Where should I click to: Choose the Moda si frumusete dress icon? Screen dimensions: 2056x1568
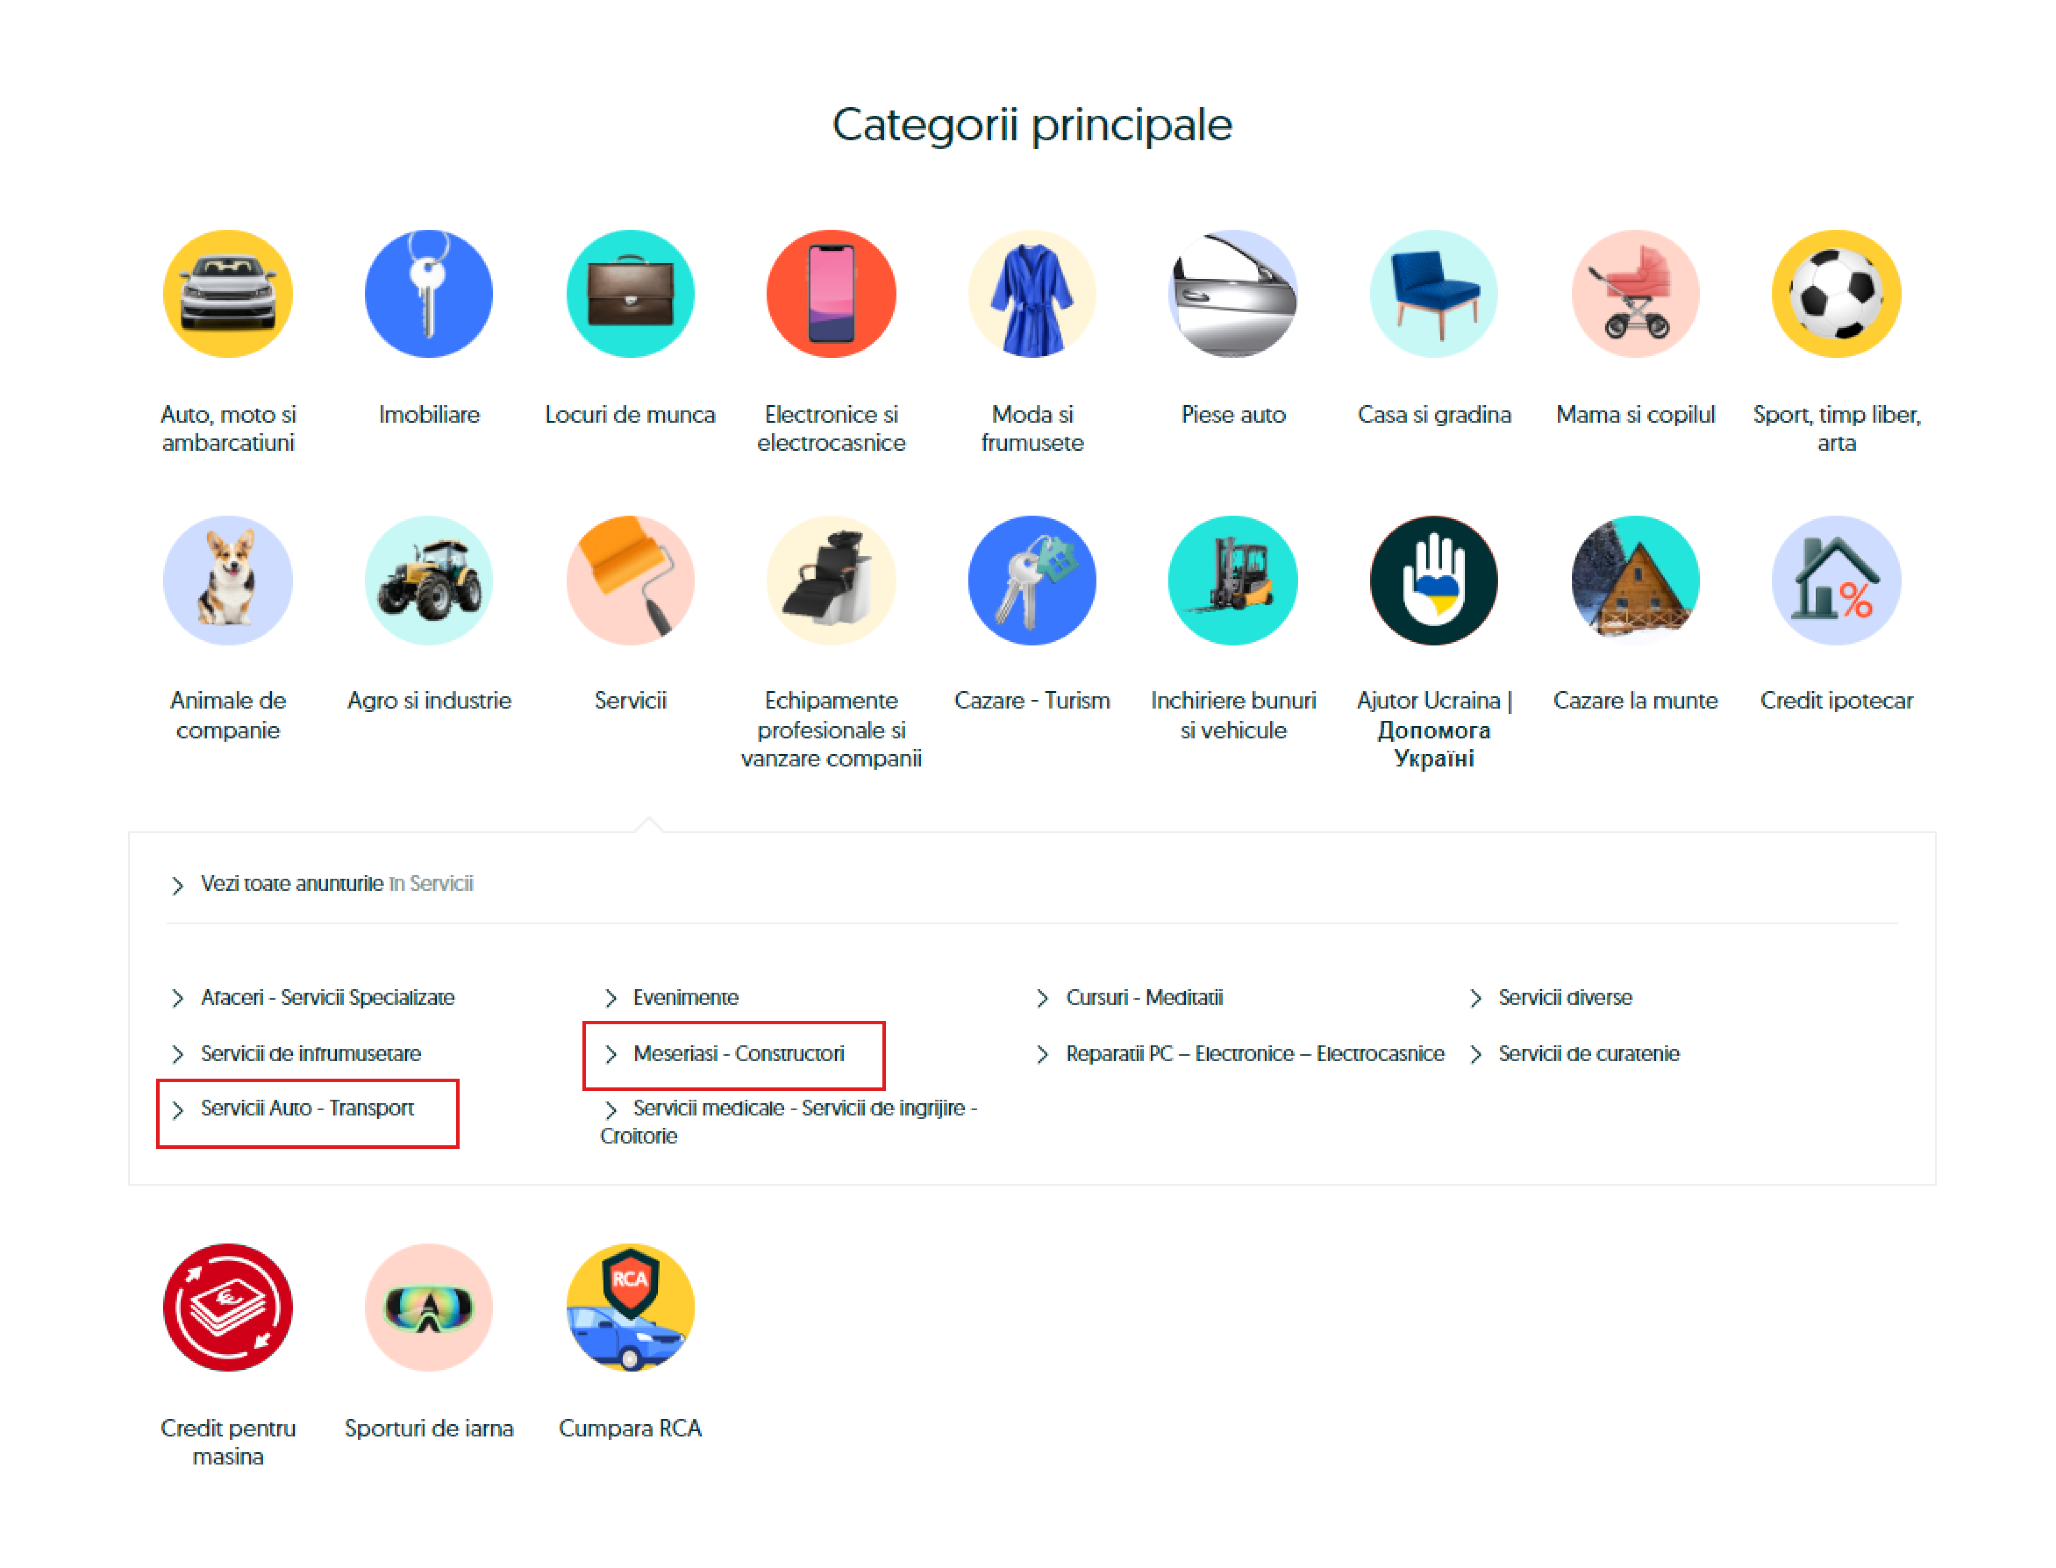[1030, 293]
